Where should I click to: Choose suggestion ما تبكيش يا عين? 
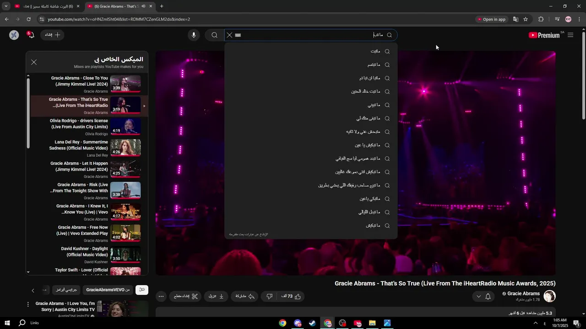coord(311,145)
